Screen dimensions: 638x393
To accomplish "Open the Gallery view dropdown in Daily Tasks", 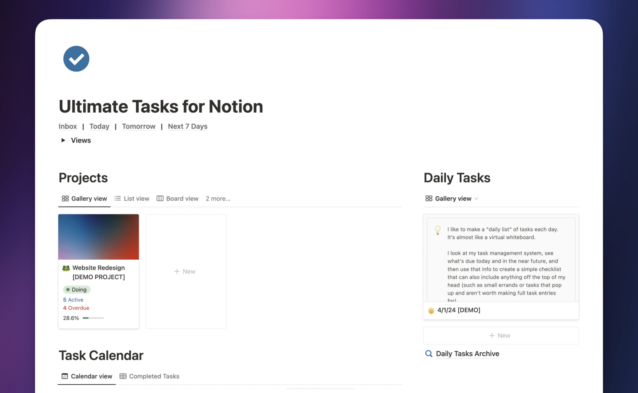I will (x=476, y=199).
